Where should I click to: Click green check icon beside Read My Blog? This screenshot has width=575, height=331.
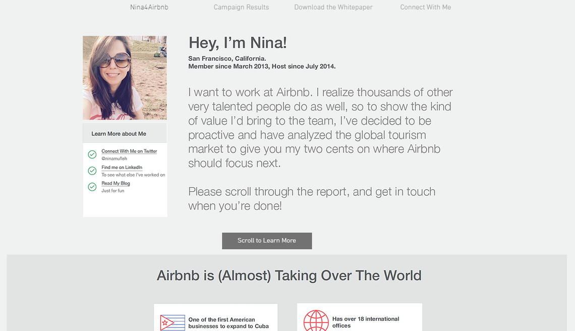tap(92, 187)
